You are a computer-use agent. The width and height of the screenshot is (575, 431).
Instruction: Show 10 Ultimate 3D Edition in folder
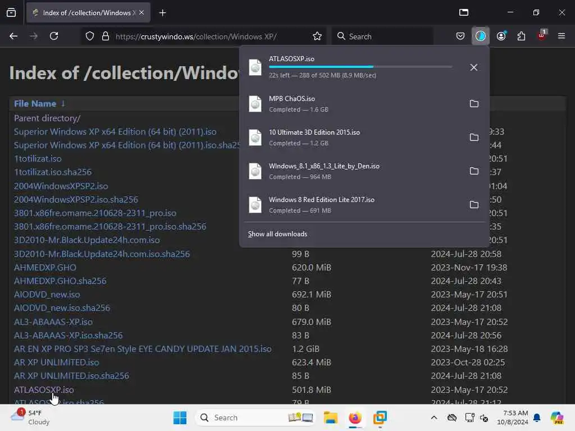pyautogui.click(x=474, y=137)
